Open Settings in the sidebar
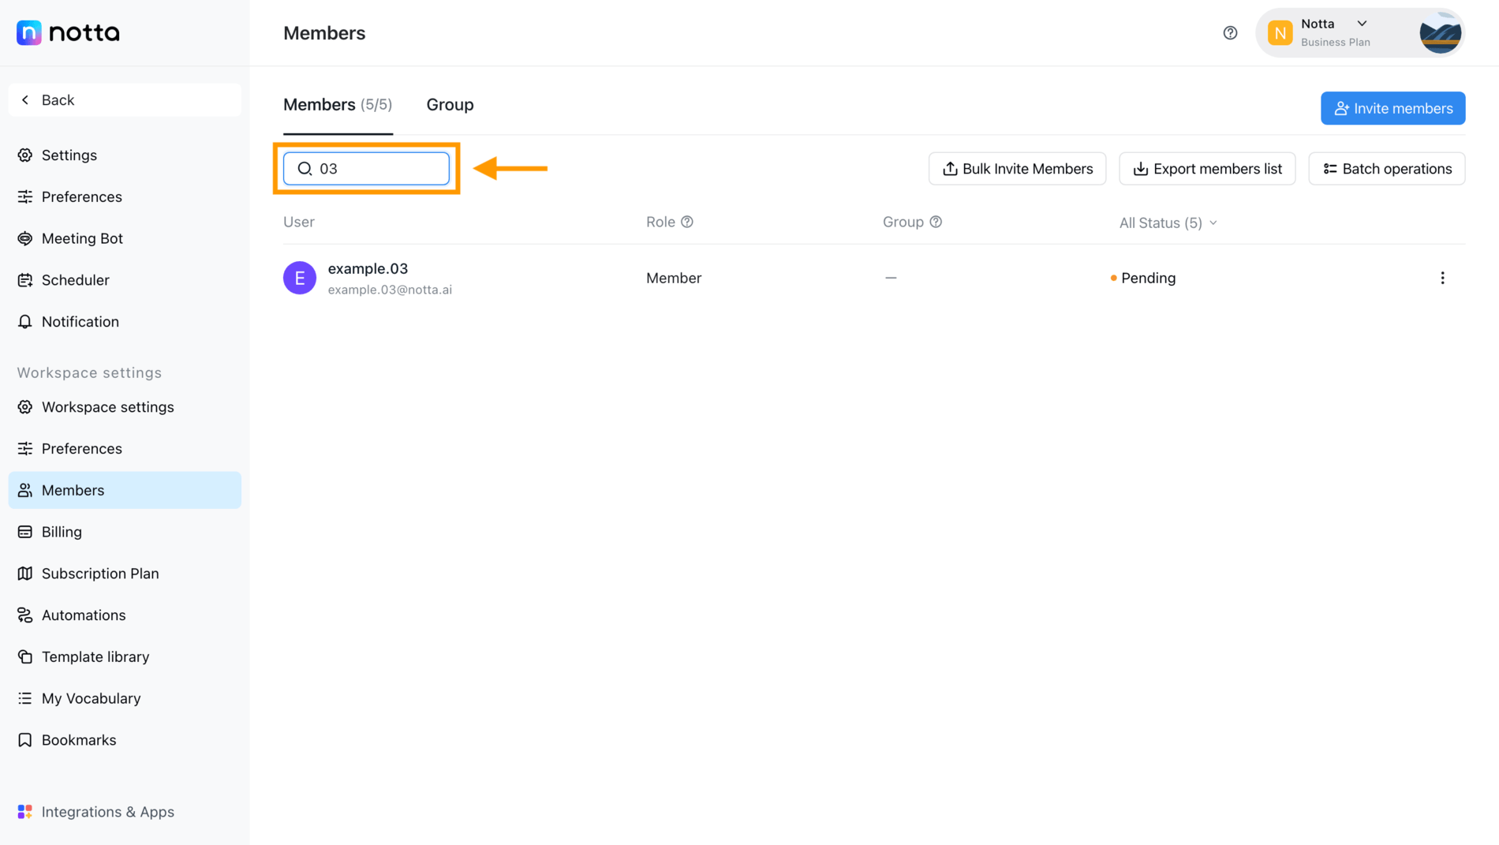 (125, 155)
